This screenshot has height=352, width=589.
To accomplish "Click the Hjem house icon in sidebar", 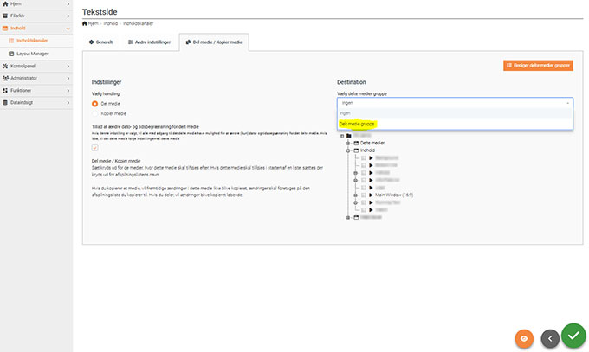I will (5, 3).
